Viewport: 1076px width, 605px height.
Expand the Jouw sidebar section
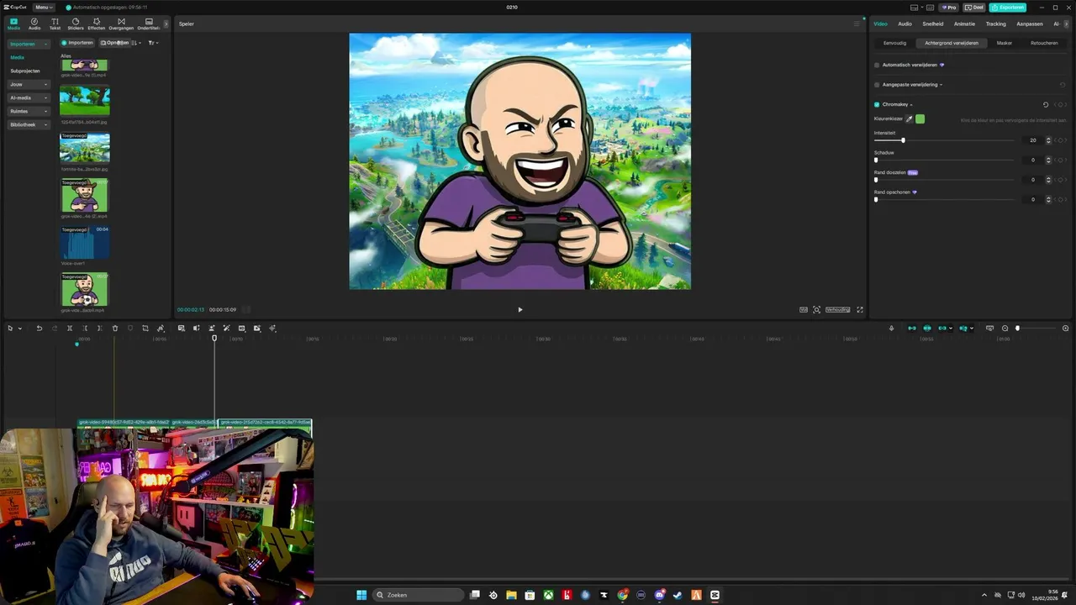(x=28, y=84)
